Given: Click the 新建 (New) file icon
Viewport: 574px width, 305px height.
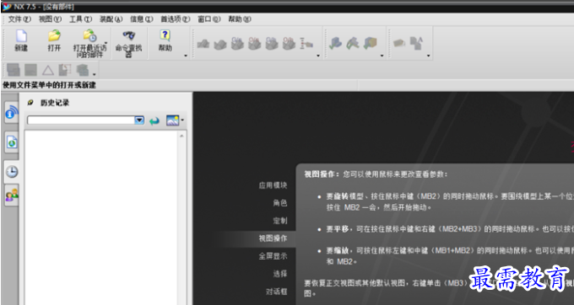Looking at the screenshot, I should pyautogui.click(x=21, y=36).
